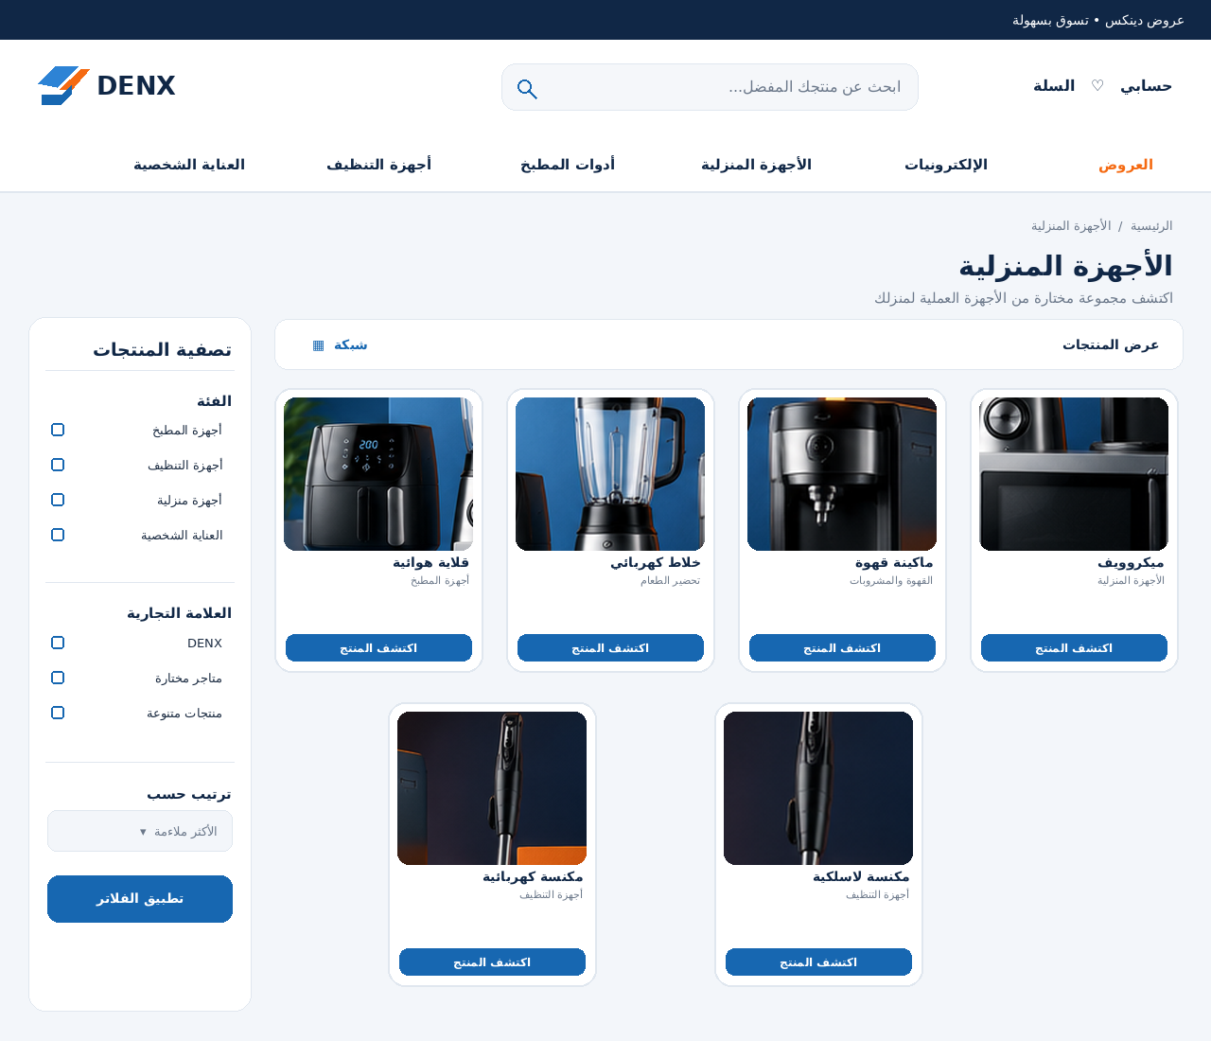Click اكتشف المنتج for ميكروويف
This screenshot has height=1041, width=1211.
click(x=1074, y=648)
